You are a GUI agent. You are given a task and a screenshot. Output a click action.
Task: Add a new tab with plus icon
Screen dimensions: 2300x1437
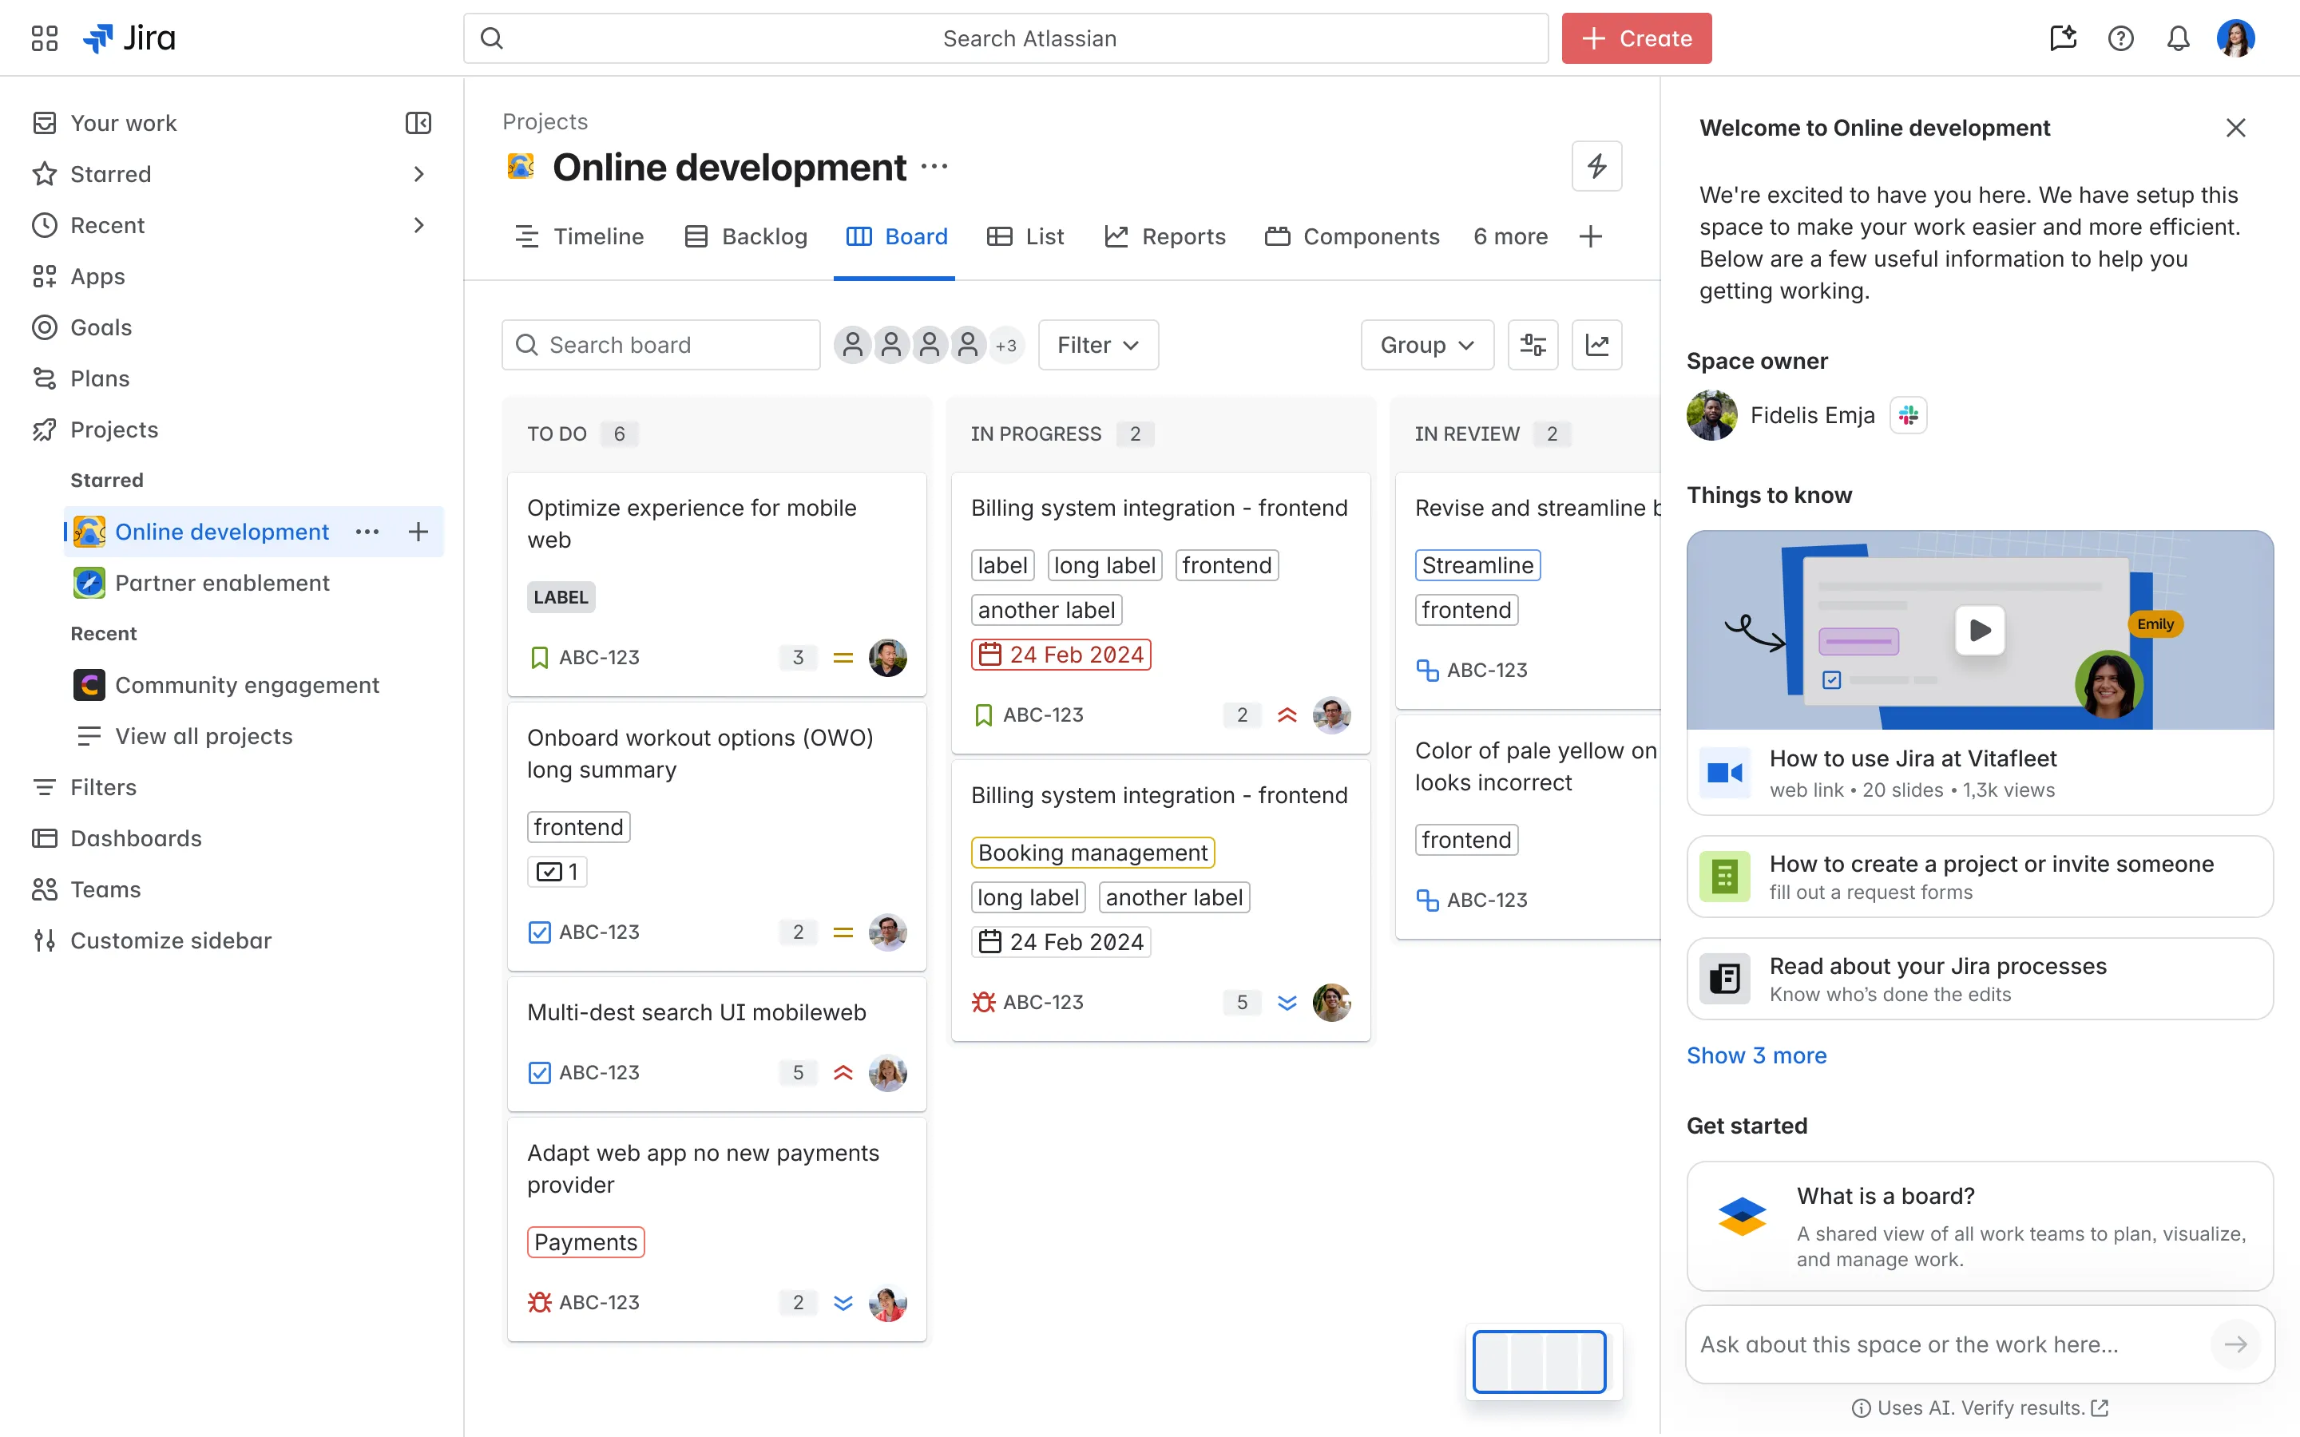click(x=1590, y=236)
